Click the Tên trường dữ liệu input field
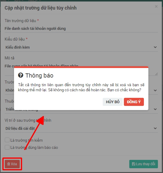The width and height of the screenshot is (163, 173). point(81,29)
